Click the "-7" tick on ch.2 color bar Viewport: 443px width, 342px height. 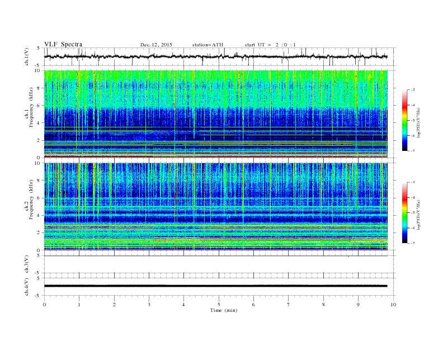pyautogui.click(x=413, y=243)
